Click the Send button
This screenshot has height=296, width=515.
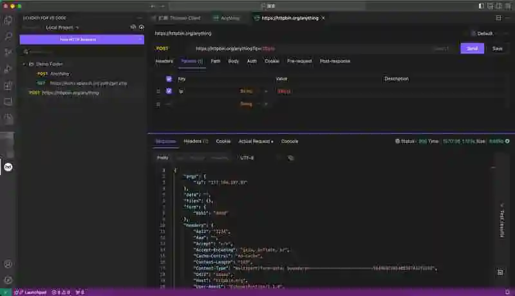coord(472,48)
